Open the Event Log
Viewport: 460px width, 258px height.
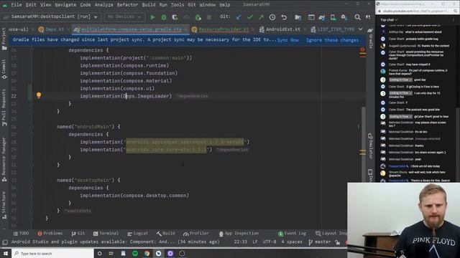[292, 234]
